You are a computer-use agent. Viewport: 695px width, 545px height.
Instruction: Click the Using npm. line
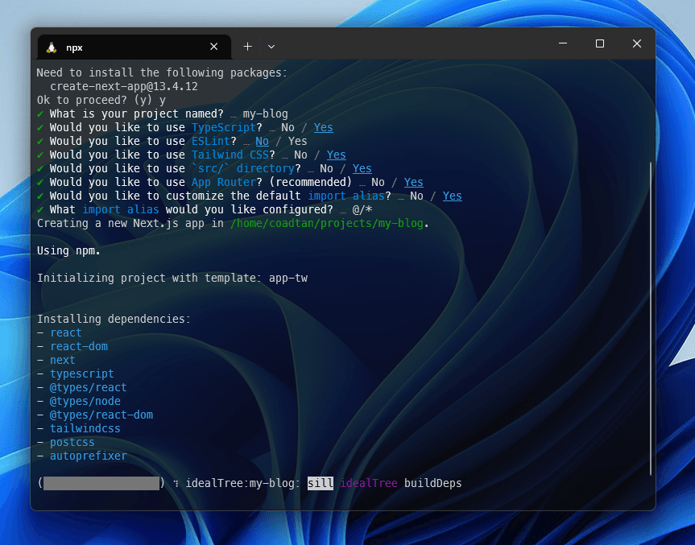click(68, 251)
